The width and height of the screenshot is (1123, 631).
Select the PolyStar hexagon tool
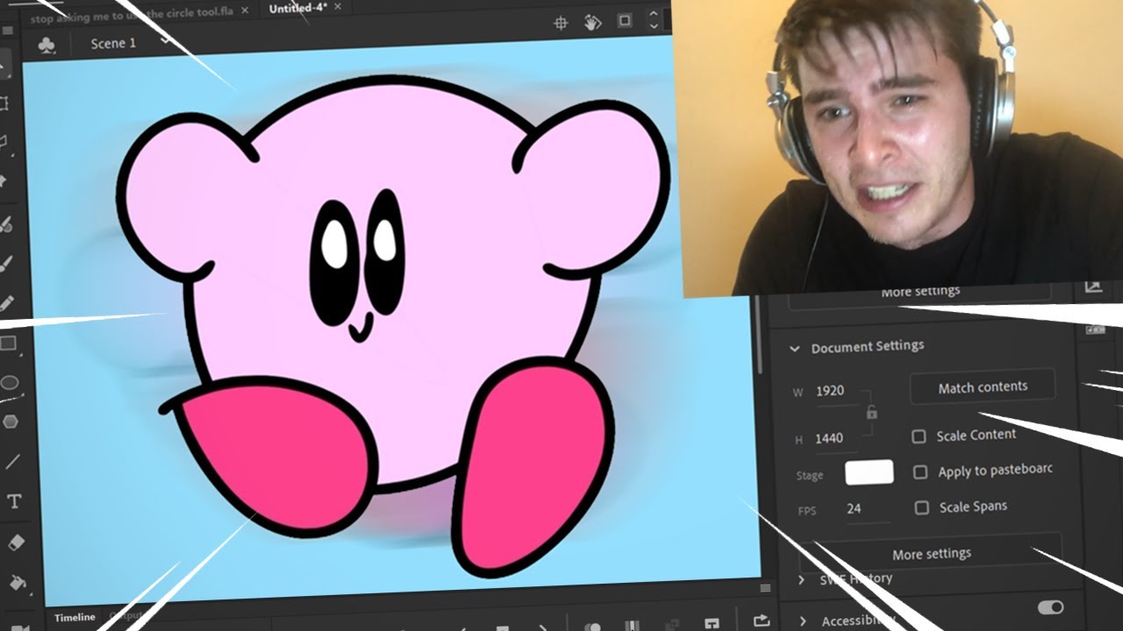[x=11, y=422]
